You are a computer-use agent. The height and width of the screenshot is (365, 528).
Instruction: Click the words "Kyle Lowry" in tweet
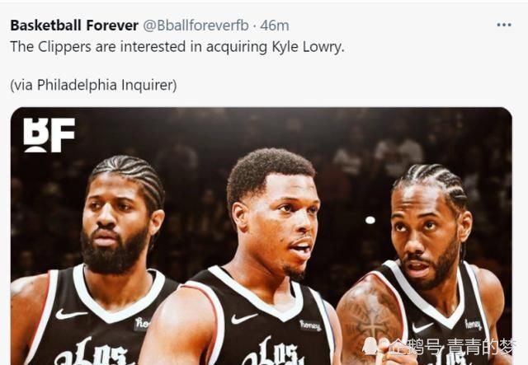point(308,47)
